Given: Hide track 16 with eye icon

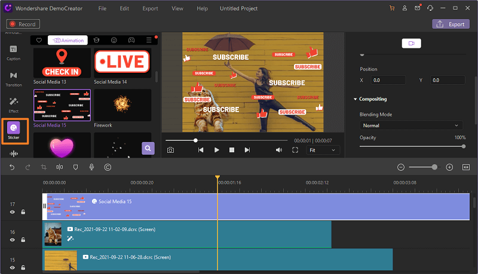Looking at the screenshot, I should pyautogui.click(x=13, y=239).
